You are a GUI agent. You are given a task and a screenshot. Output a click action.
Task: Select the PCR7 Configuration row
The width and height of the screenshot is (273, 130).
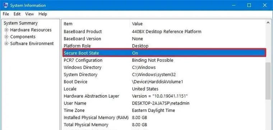point(164,60)
